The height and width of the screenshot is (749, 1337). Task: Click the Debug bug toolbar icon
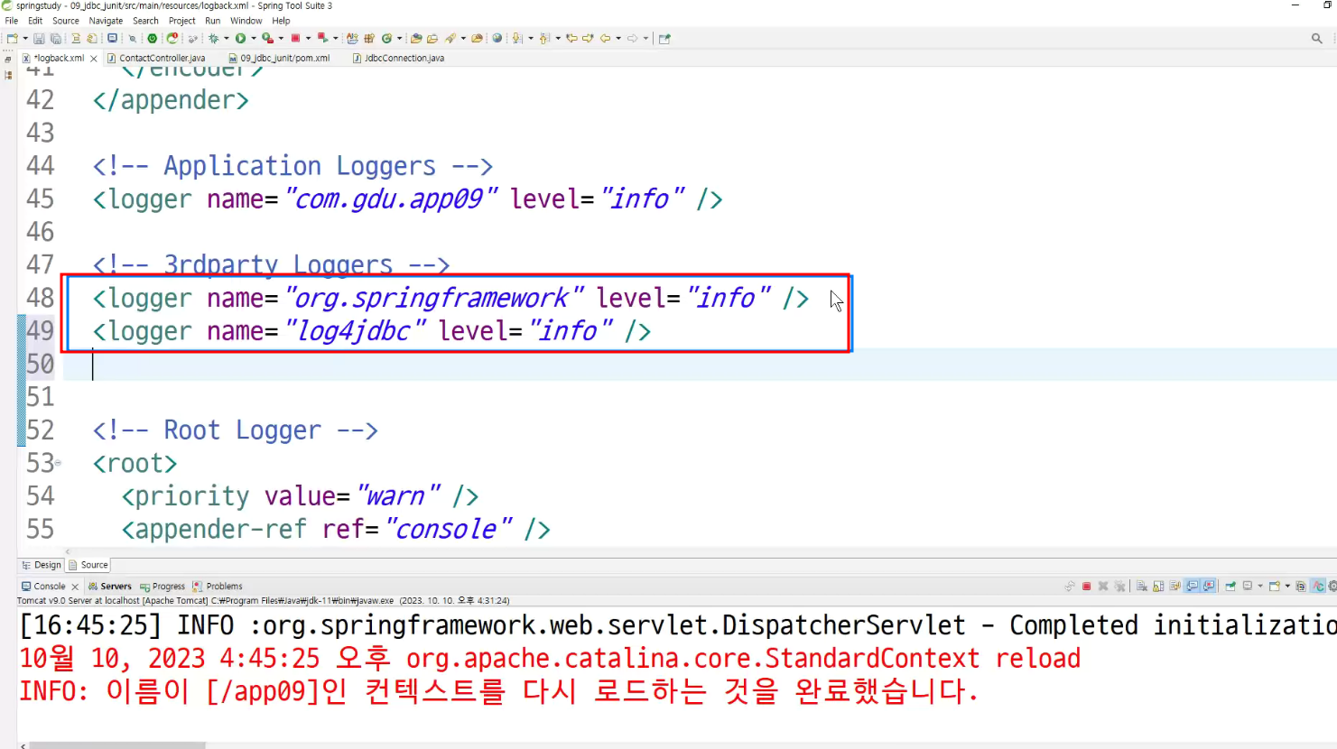[214, 38]
